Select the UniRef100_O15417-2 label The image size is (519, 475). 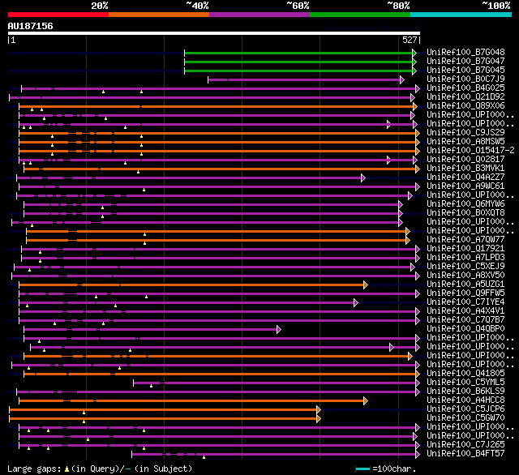coord(470,151)
